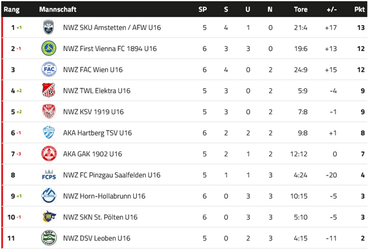The height and width of the screenshot is (249, 368).
Task: Click the Rang column header
Action: point(12,10)
